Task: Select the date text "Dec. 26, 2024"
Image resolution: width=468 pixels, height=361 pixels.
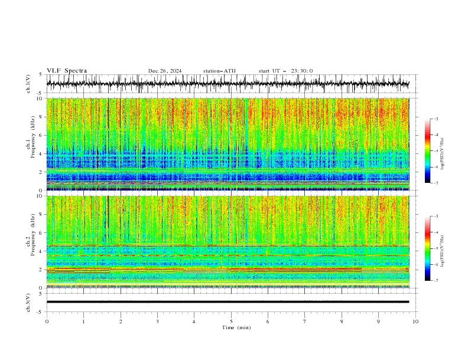Action: (x=165, y=71)
